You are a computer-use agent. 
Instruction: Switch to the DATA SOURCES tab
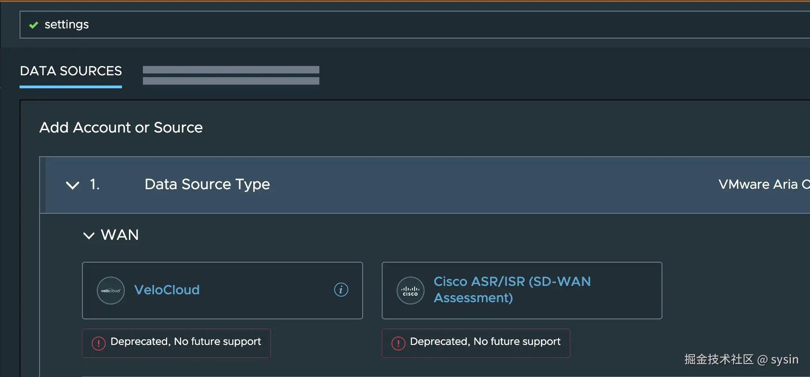pyautogui.click(x=71, y=71)
